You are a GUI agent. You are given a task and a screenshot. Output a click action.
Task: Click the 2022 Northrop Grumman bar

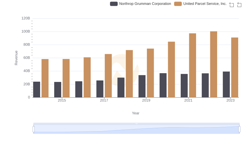pyautogui.click(x=205, y=85)
